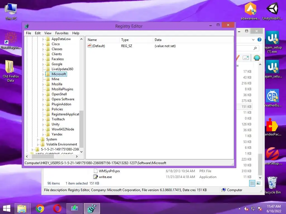Open the YandexPack desktop icon
The height and width of the screenshot is (214, 286).
tap(272, 127)
